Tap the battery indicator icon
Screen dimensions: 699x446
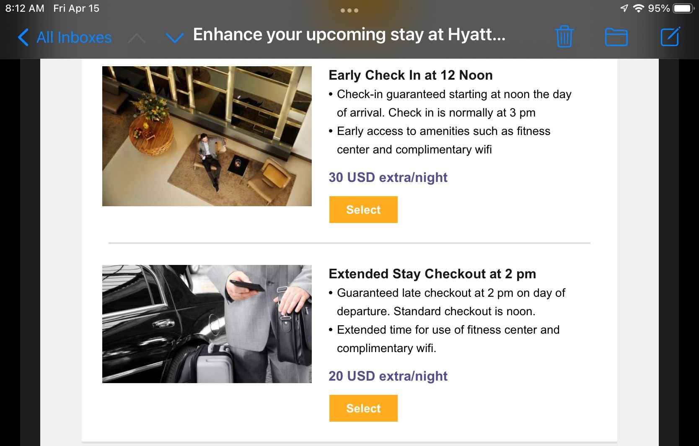pos(683,8)
